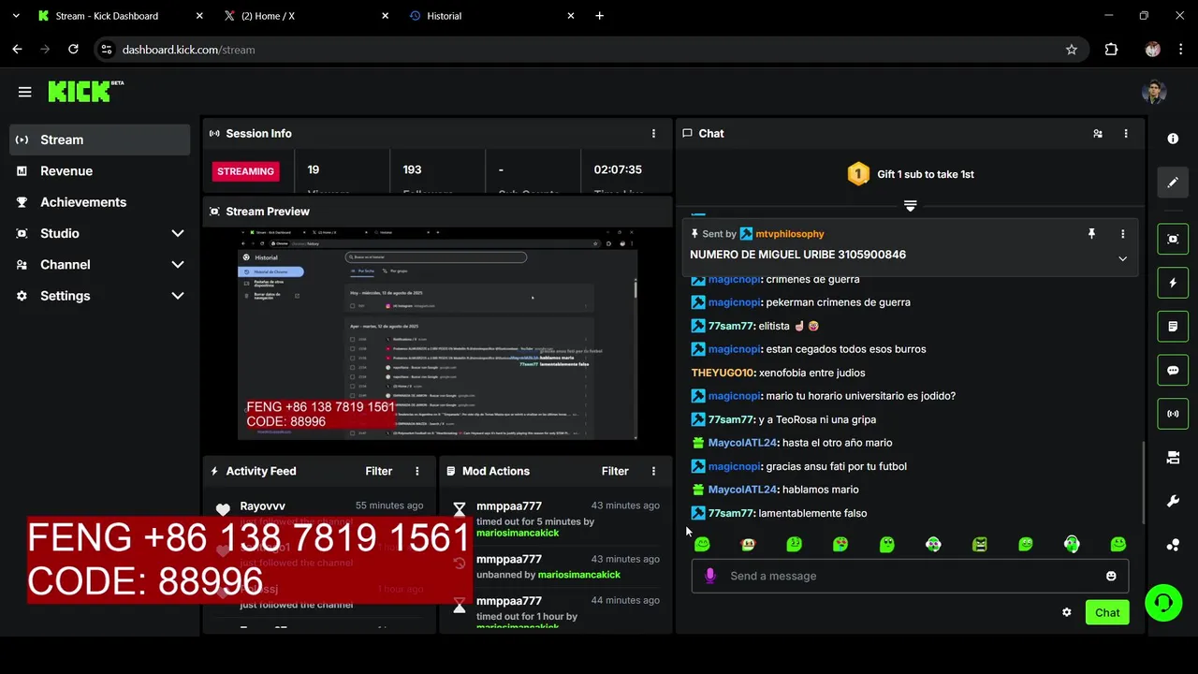Open browser extensions puzzle icon
The width and height of the screenshot is (1198, 674).
(x=1111, y=50)
